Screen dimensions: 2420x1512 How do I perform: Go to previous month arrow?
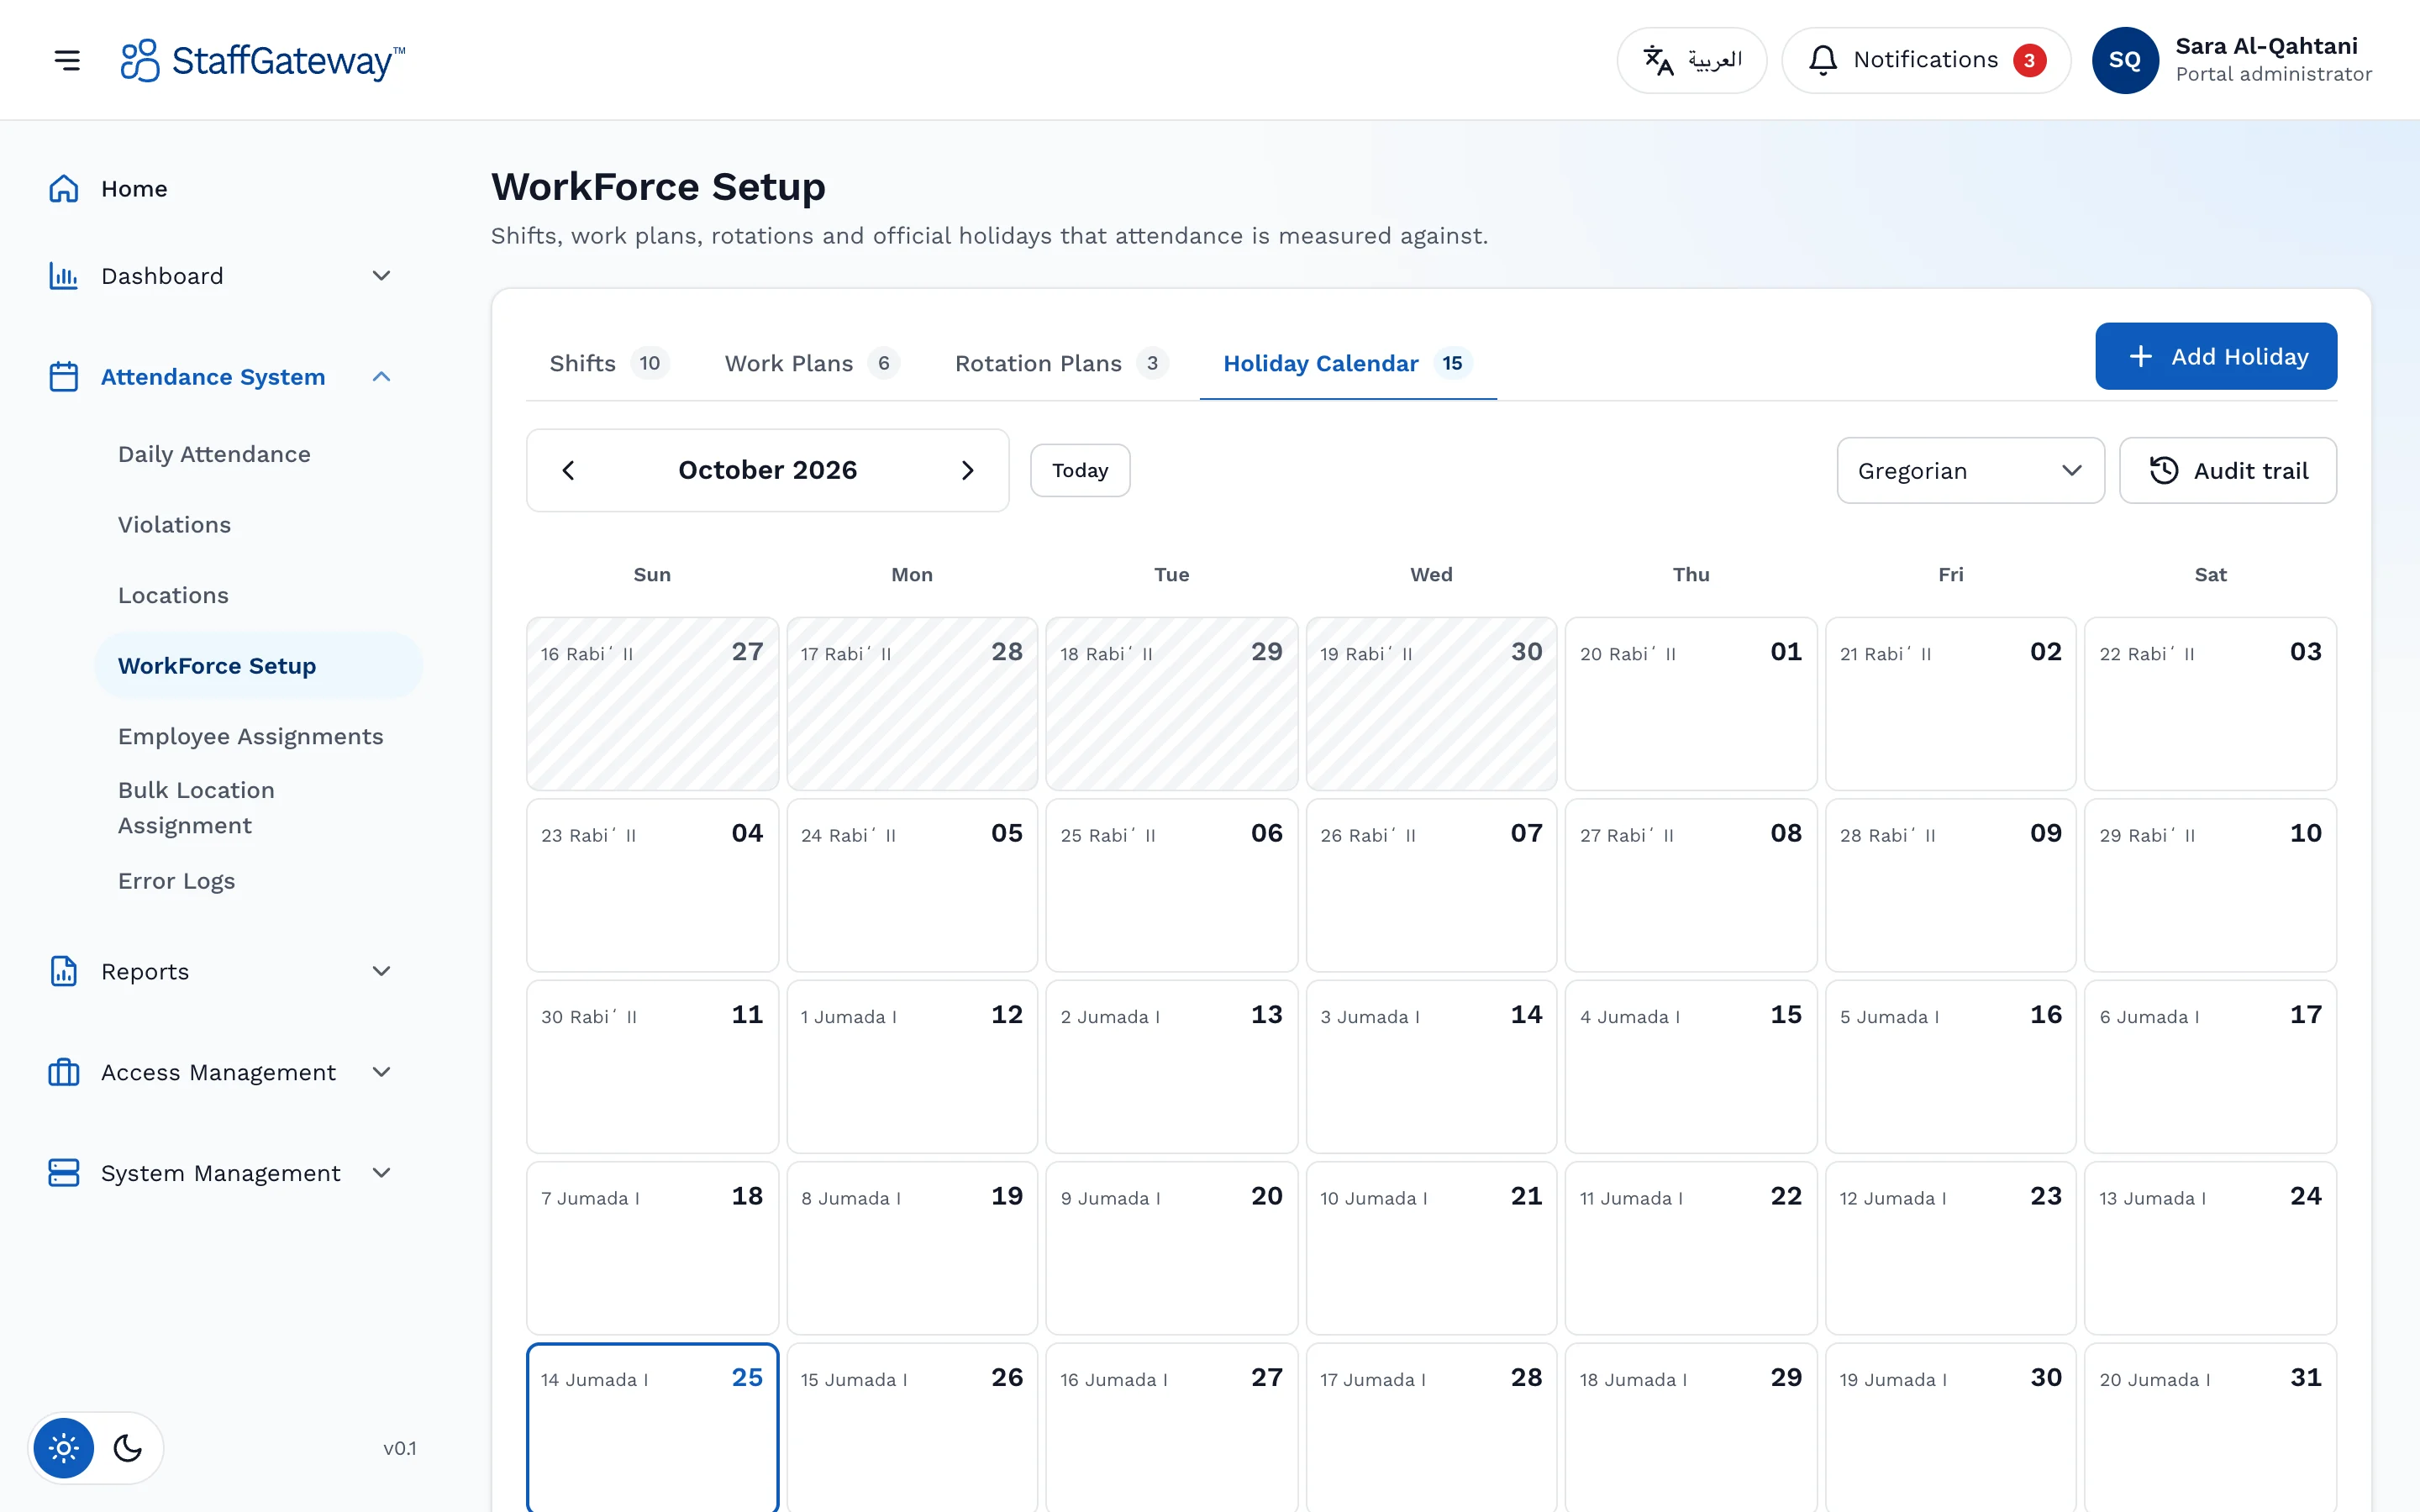click(x=568, y=470)
